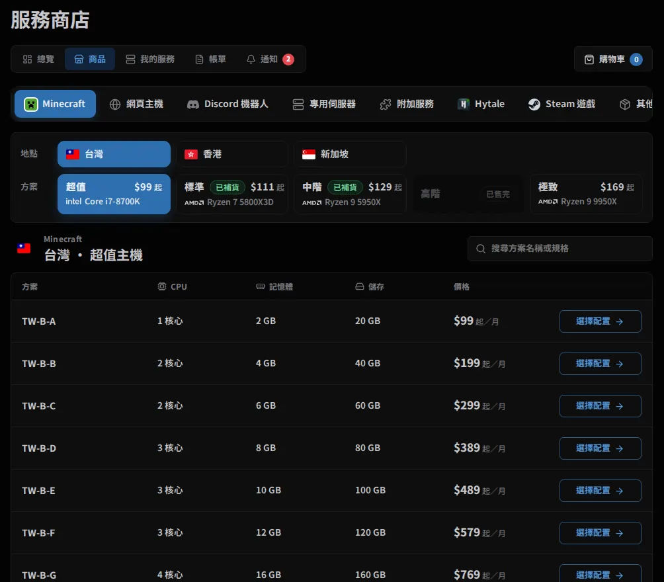Choose the 台灣 location
The image size is (664, 582).
(114, 154)
